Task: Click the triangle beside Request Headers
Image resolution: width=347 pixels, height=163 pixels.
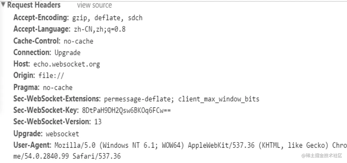Action: click(3, 4)
